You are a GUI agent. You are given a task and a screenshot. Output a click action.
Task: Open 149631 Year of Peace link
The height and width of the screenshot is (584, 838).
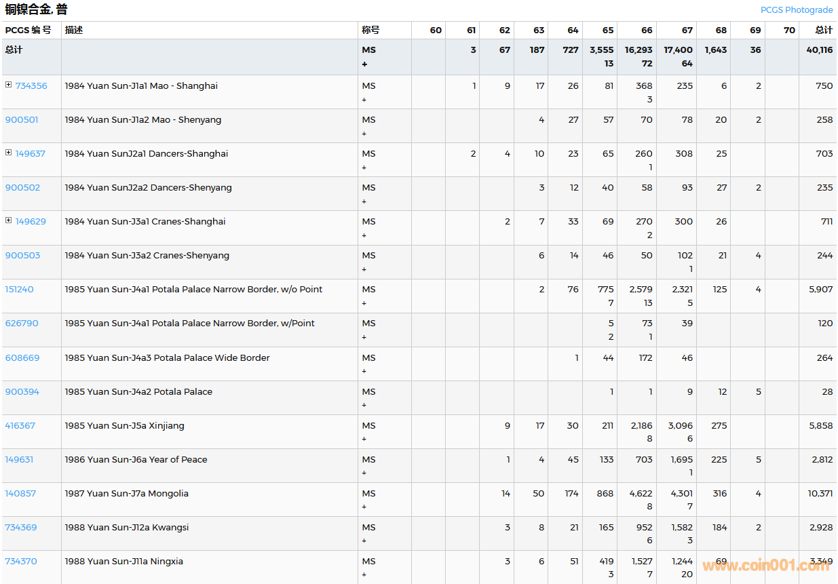[19, 460]
